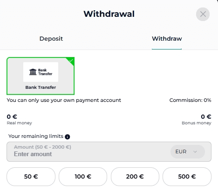218x194 pixels.
Task: Click the chevron arrow next to EUR
Action: click(x=195, y=151)
